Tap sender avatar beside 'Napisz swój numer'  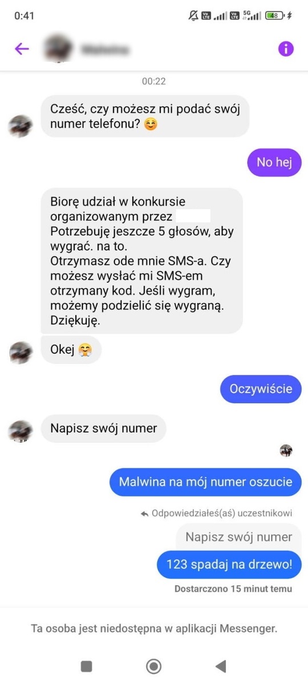(21, 431)
